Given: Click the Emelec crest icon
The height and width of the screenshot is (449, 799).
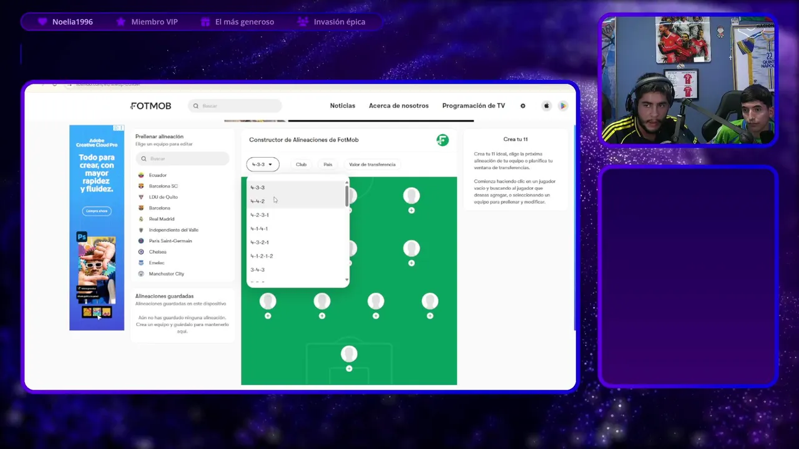Looking at the screenshot, I should 141,263.
